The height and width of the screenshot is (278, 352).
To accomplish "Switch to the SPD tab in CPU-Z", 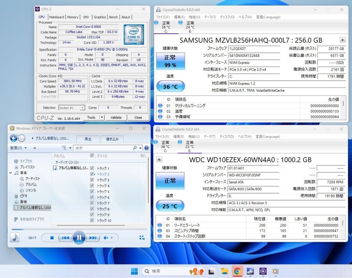I will tap(86, 17).
